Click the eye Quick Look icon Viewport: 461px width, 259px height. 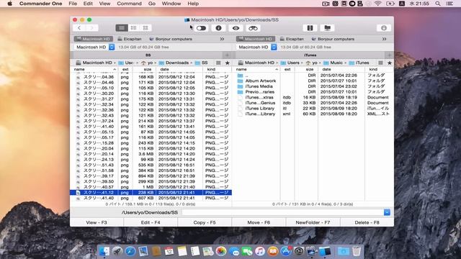[236, 28]
